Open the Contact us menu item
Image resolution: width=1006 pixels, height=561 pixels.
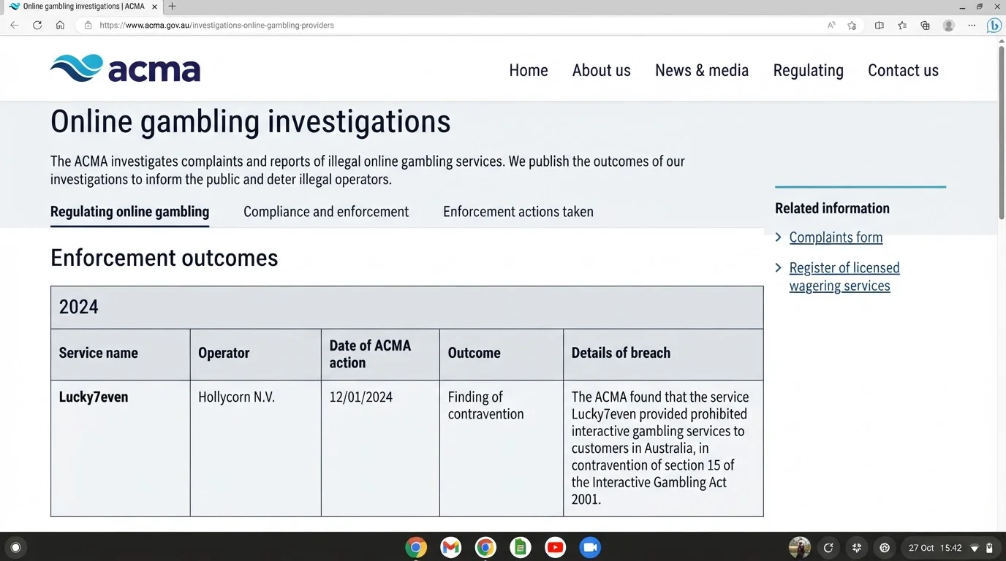tap(903, 70)
